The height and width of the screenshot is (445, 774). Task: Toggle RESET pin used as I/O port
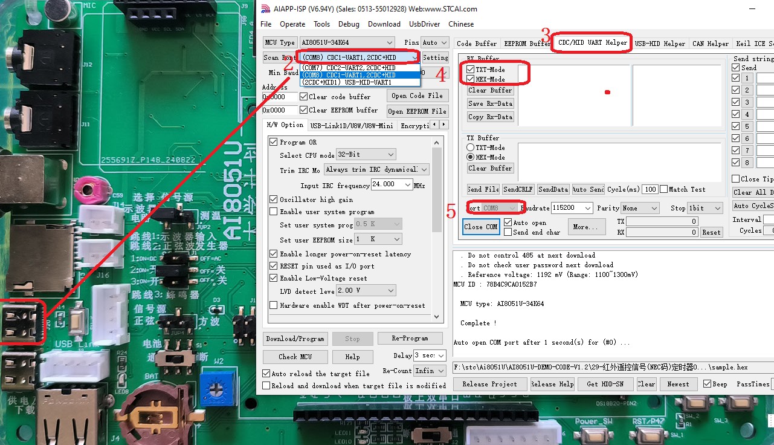(x=274, y=266)
